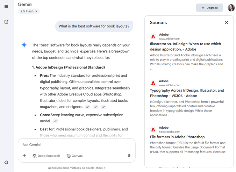Click snippet 'Photoshop format (PSD) is the default'

(188, 150)
